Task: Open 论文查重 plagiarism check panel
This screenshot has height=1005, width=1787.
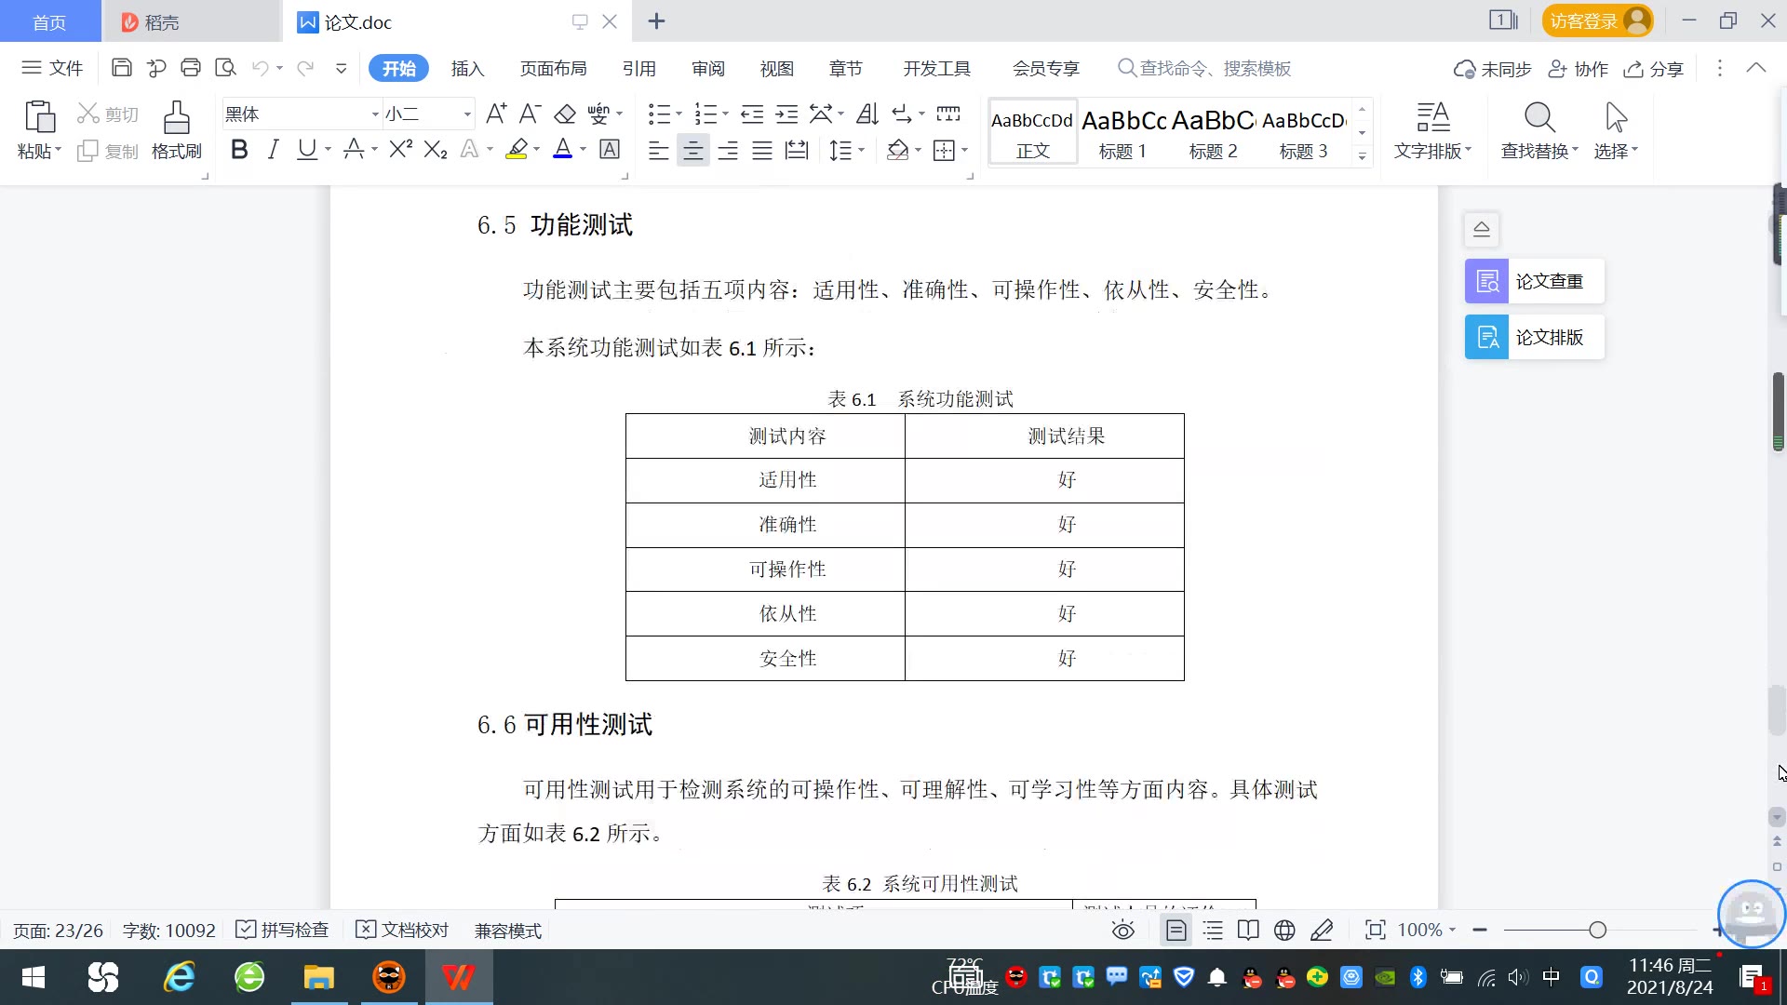Action: click(1534, 281)
